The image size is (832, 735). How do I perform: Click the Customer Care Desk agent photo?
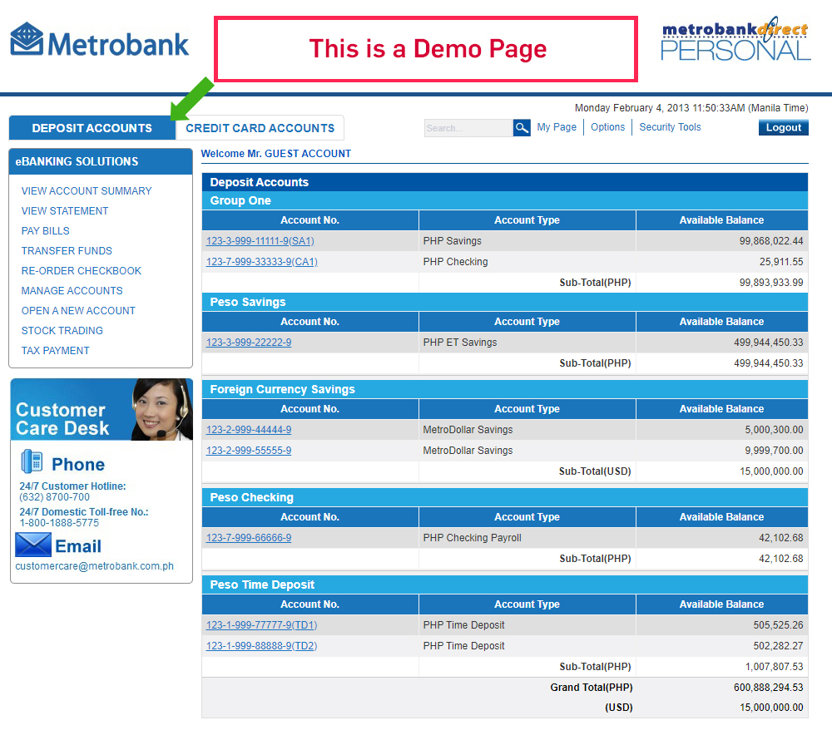coord(162,409)
